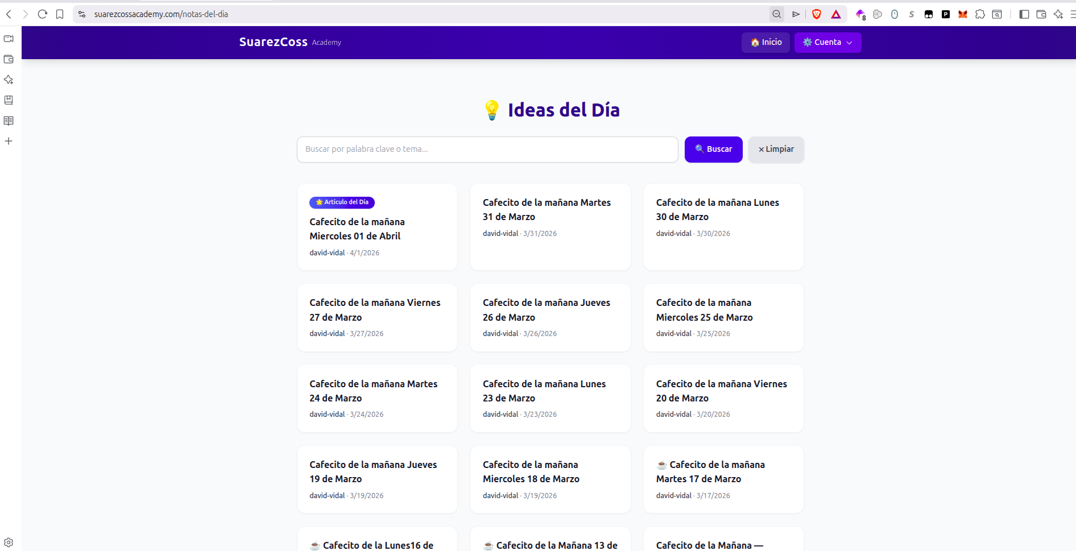Click the zoom level magnifier icon
1076x551 pixels.
[x=776, y=14]
